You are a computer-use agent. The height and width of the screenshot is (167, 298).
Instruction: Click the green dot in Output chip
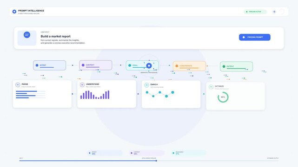coord(224,66)
